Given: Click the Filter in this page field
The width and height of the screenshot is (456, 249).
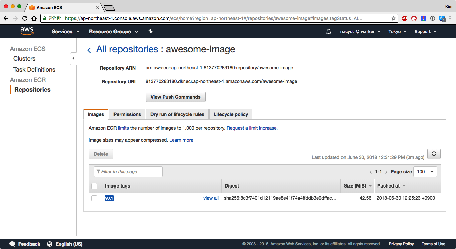Looking at the screenshot, I should 128,172.
